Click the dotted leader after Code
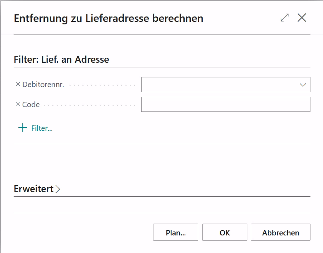 [90, 105]
